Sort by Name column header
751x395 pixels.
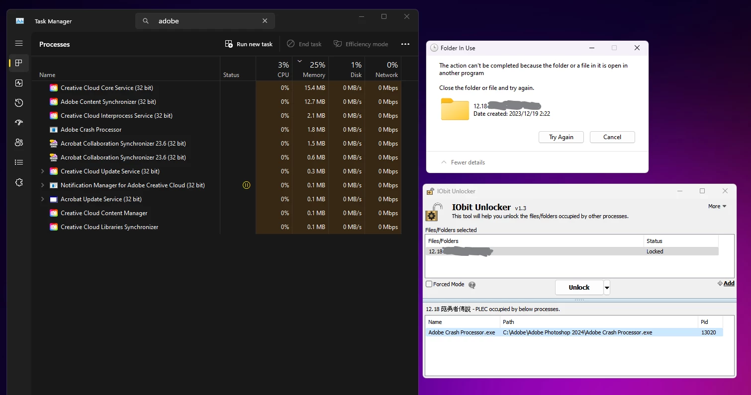point(126,69)
